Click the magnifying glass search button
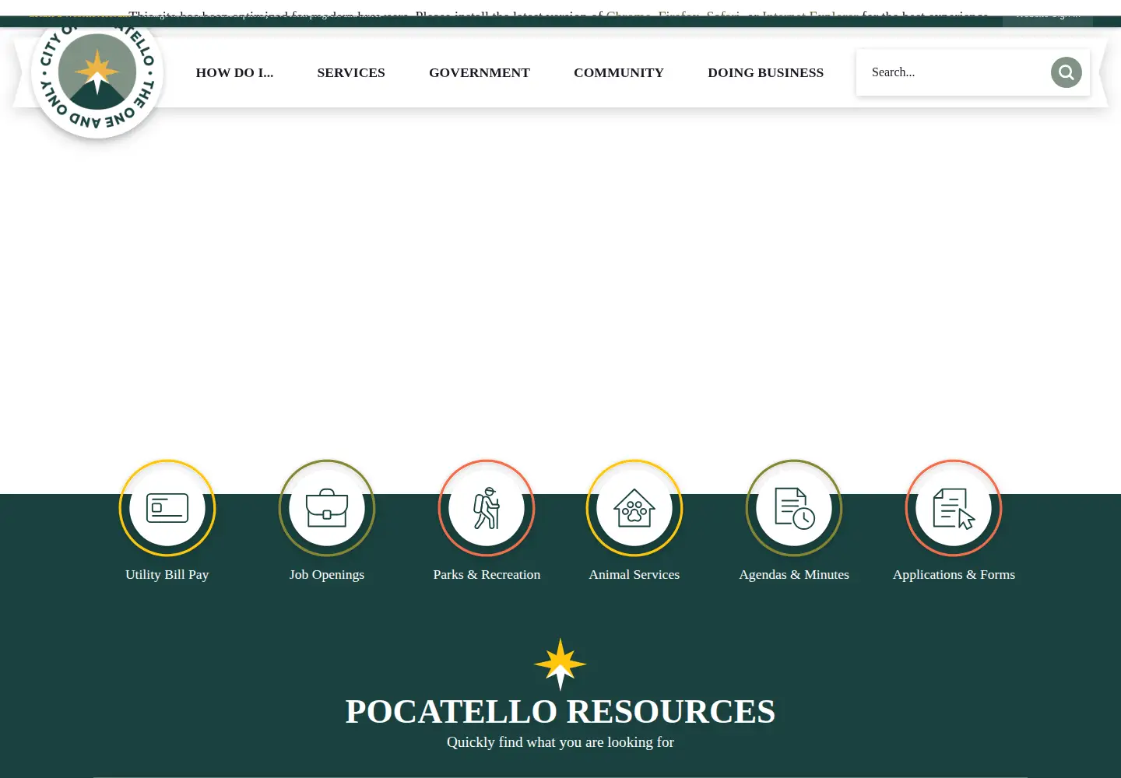The width and height of the screenshot is (1121, 778). (1066, 72)
